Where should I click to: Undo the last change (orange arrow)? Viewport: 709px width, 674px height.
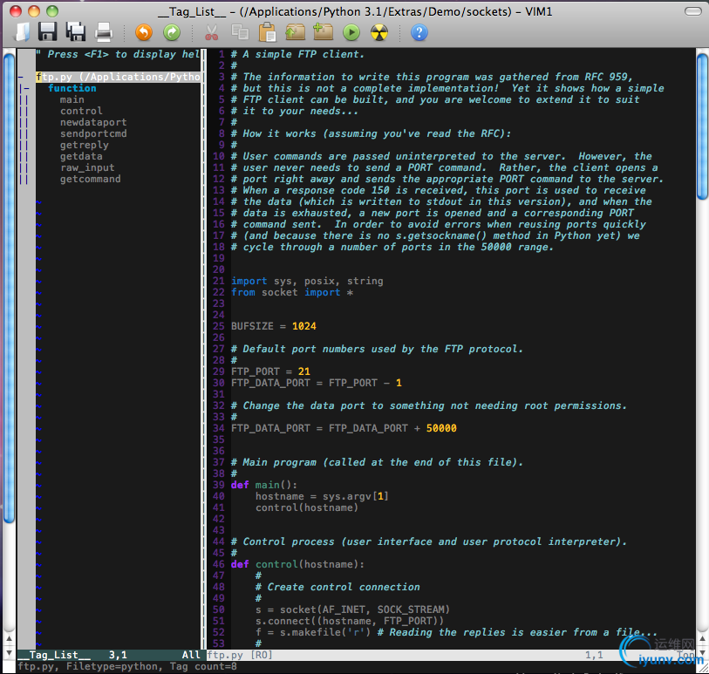(144, 32)
